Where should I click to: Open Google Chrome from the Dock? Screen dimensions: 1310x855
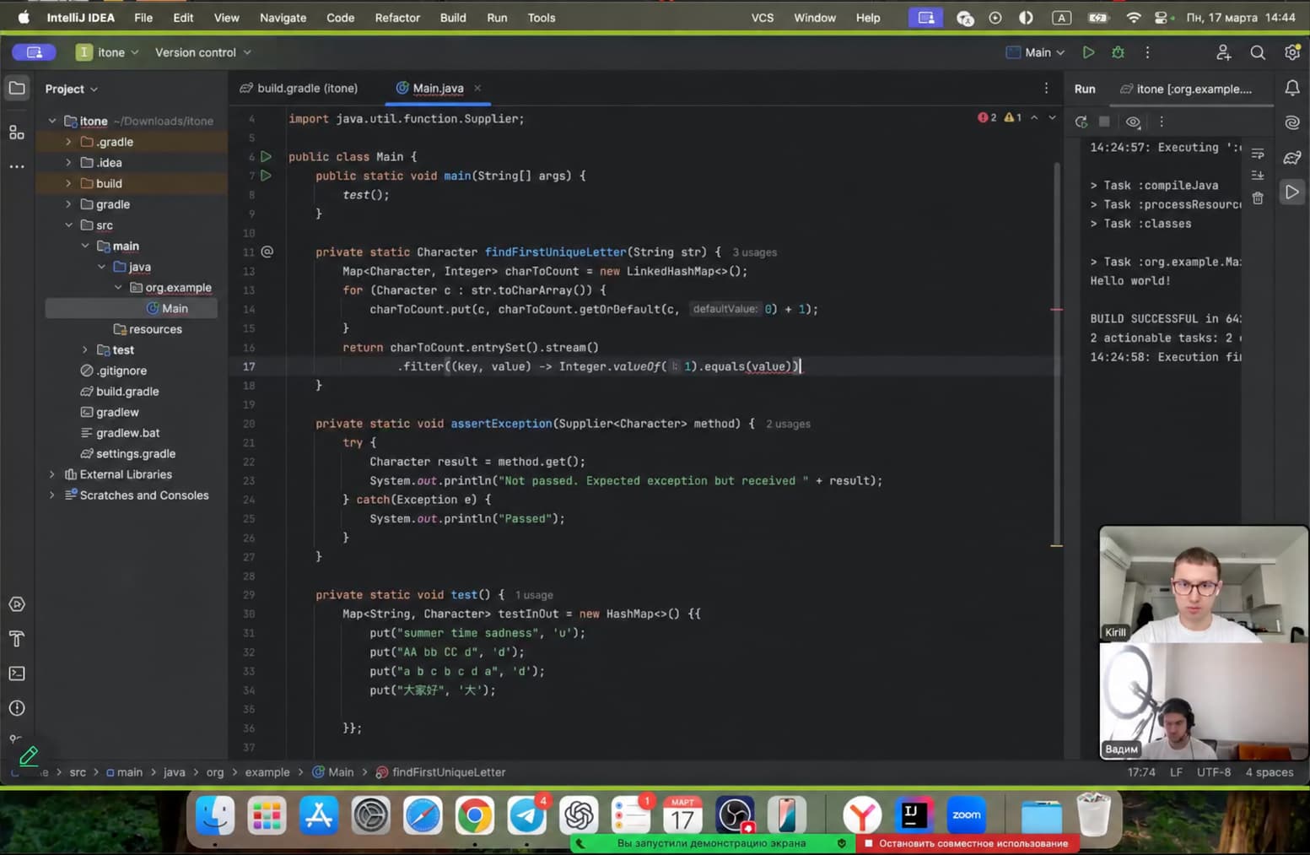pos(475,815)
